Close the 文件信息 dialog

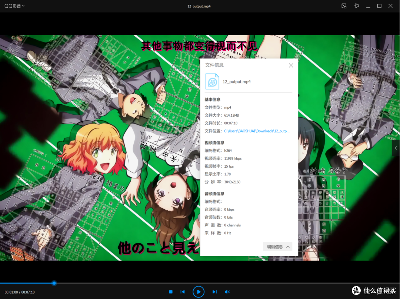click(291, 65)
